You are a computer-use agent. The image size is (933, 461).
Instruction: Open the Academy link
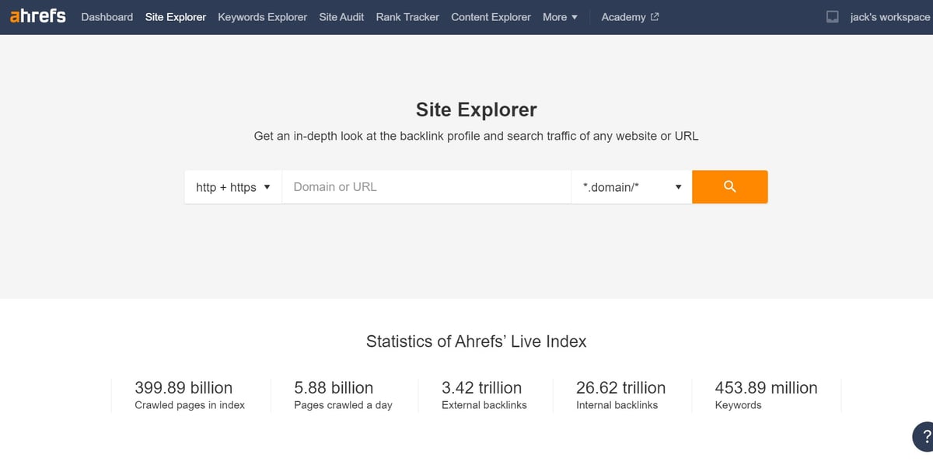coord(623,17)
